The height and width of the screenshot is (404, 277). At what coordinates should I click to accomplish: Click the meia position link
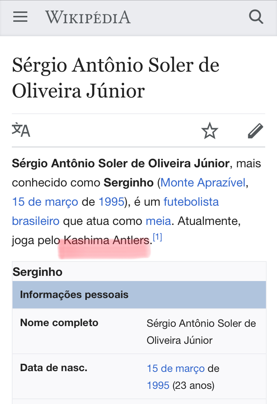[158, 221]
